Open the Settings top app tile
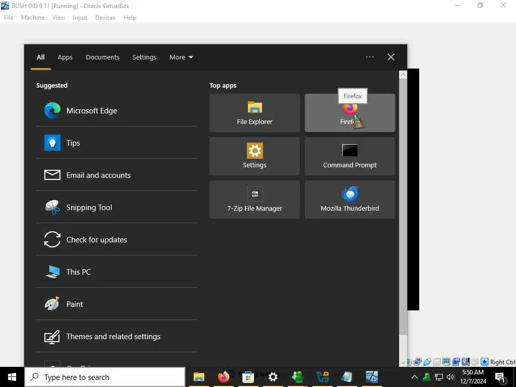Image resolution: width=516 pixels, height=387 pixels. tap(254, 156)
